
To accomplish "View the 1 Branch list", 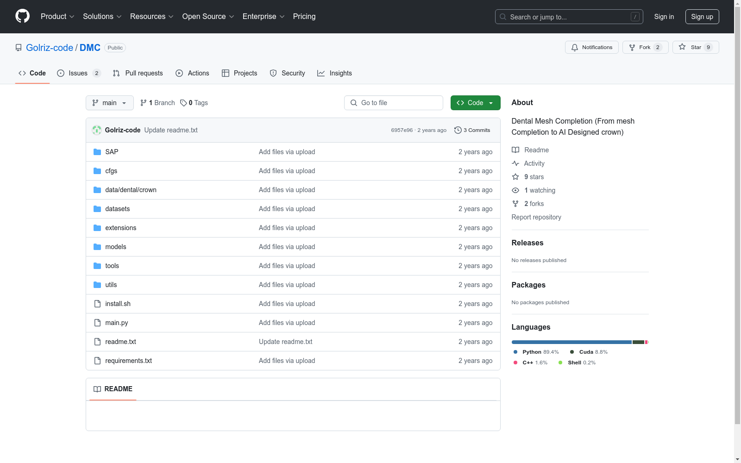I will click(157, 103).
